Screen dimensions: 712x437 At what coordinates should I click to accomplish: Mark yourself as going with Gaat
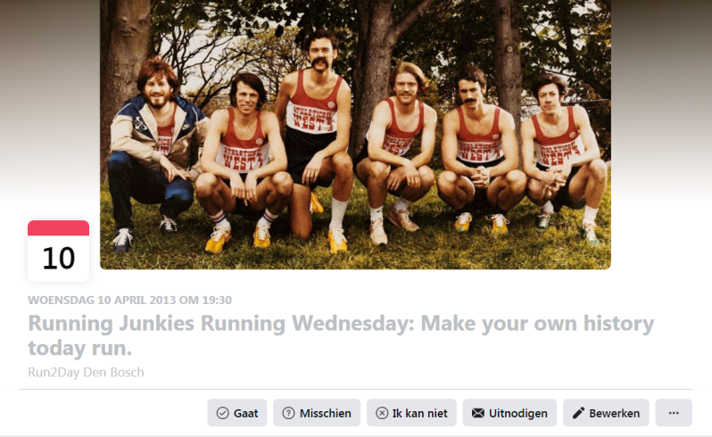click(237, 413)
